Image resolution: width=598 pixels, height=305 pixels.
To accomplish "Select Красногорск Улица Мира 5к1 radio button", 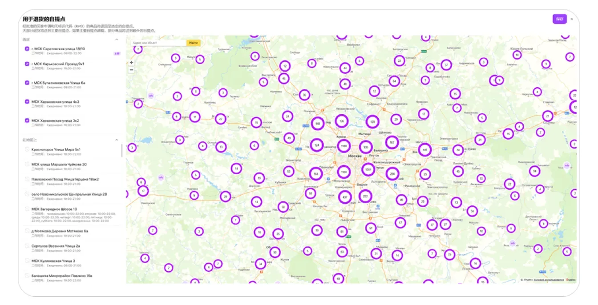I will (28, 149).
